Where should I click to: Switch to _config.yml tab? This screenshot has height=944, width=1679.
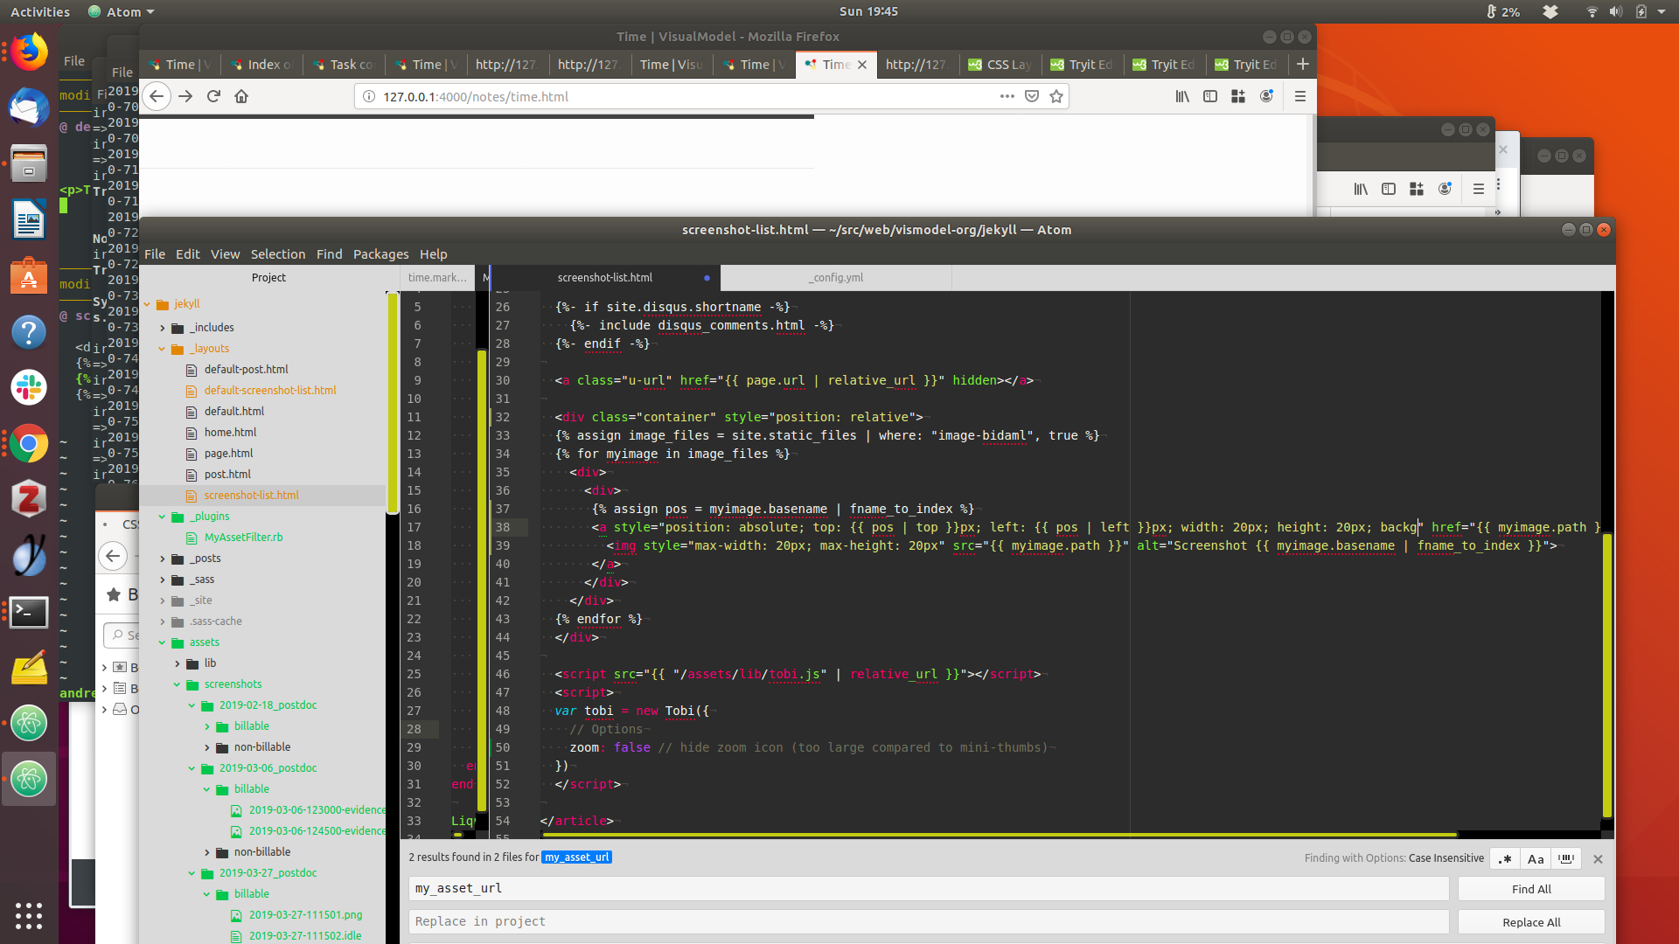pos(835,278)
